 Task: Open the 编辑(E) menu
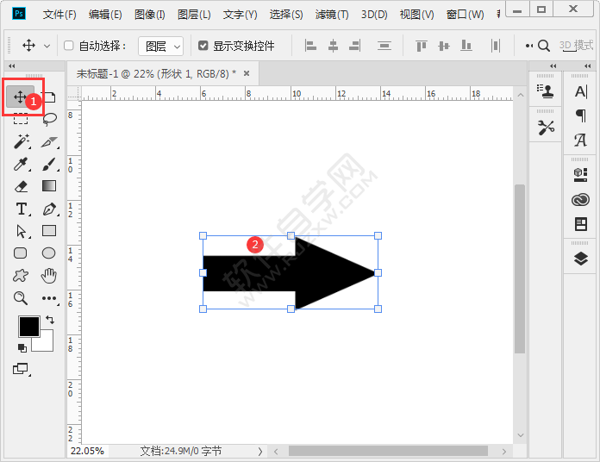click(x=105, y=15)
